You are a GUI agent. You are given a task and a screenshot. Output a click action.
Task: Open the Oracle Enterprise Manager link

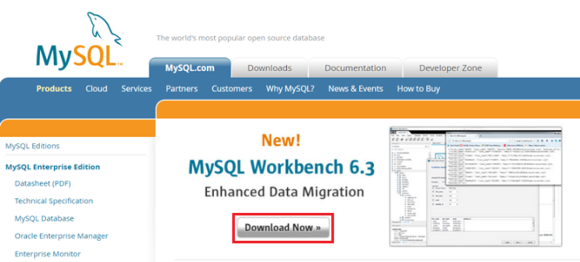[x=62, y=236]
